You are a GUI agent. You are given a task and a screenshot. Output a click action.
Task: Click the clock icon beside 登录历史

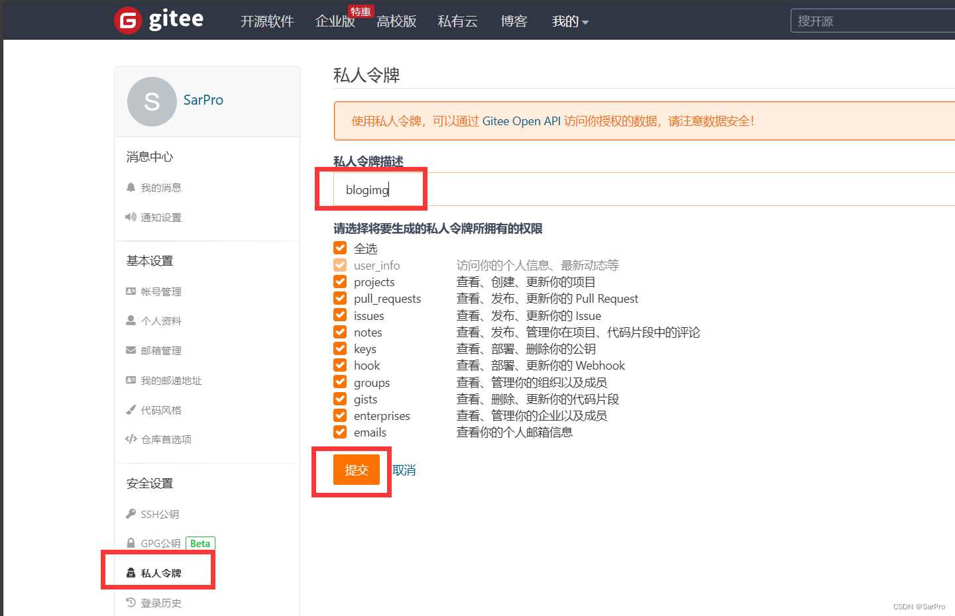(x=131, y=603)
